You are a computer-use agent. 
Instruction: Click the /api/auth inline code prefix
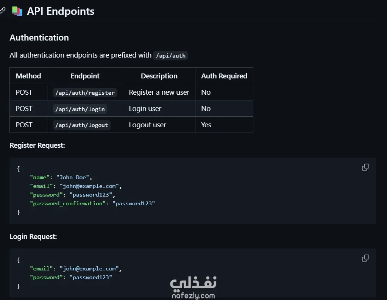(x=171, y=56)
